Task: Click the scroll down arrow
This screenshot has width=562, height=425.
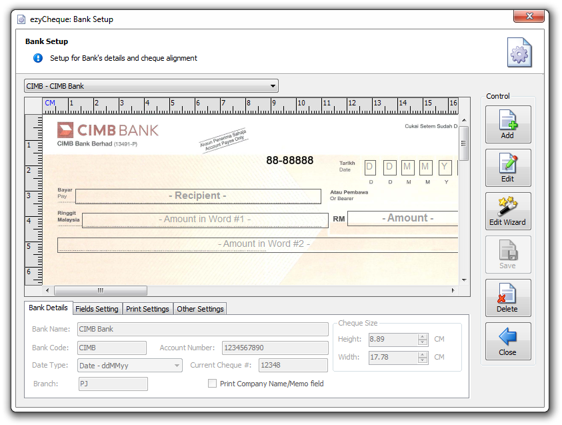Action: point(464,280)
